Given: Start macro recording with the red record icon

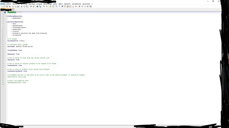Looking at the screenshot, I should coord(79,6).
